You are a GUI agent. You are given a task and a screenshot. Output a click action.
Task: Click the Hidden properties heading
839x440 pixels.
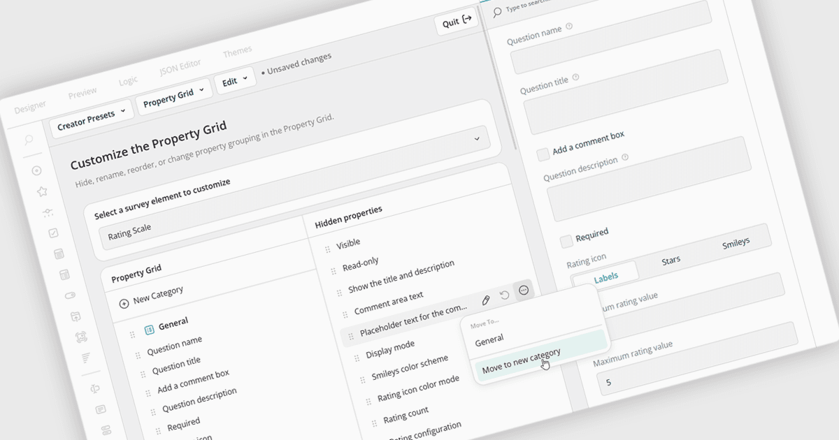tap(348, 217)
